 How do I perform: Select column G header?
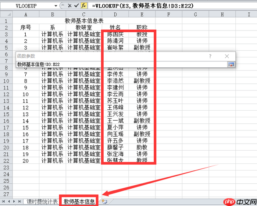click(x=195, y=14)
